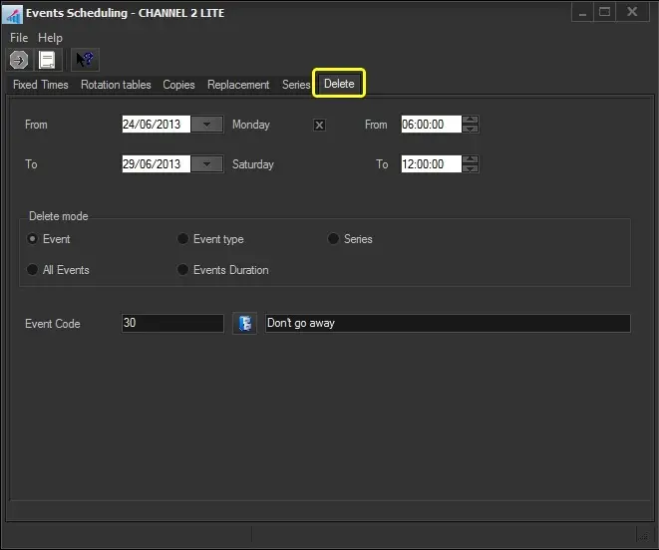Decrease the To time with down arrow
Viewport: 659px width, 550px height.
tap(472, 168)
